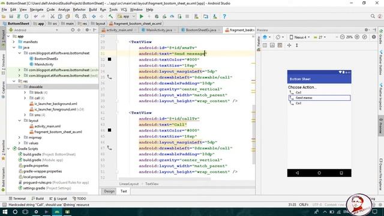Click the Find magnifier toolbar icon

pyautogui.click(x=77, y=16)
